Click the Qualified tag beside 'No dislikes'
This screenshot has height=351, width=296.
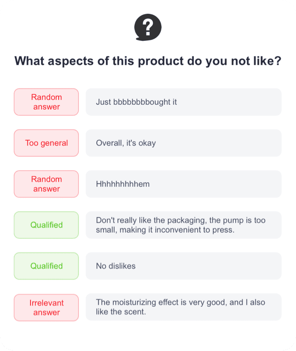[46, 266]
